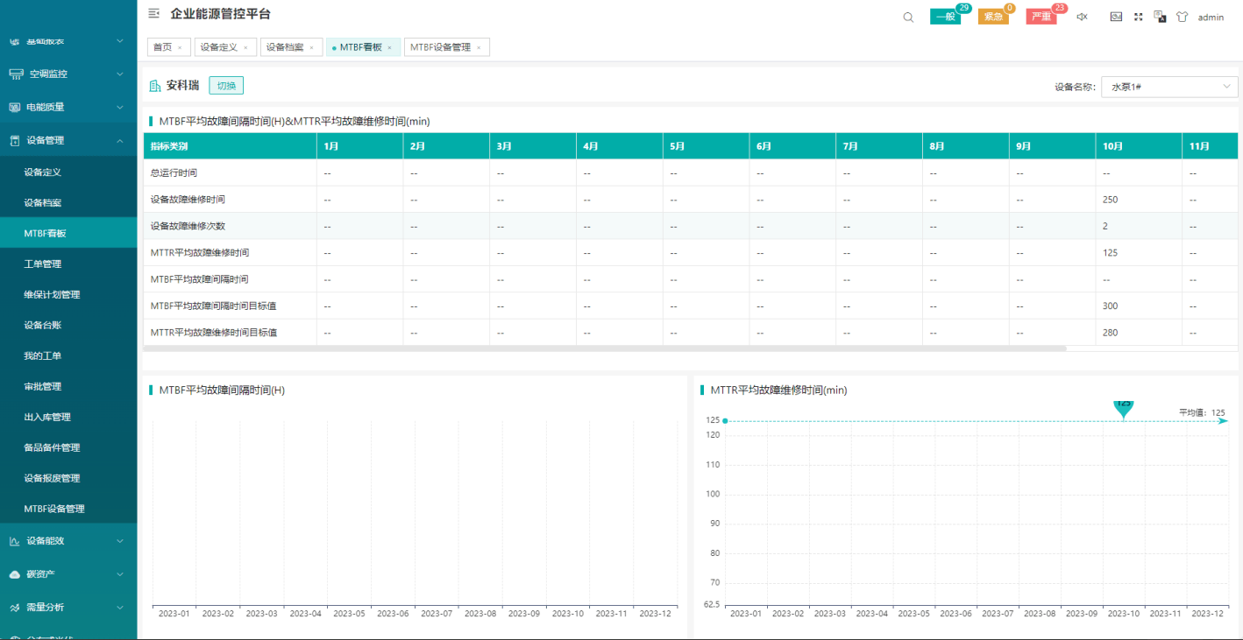Open the admin user menu
The height and width of the screenshot is (640, 1243).
click(x=1211, y=18)
